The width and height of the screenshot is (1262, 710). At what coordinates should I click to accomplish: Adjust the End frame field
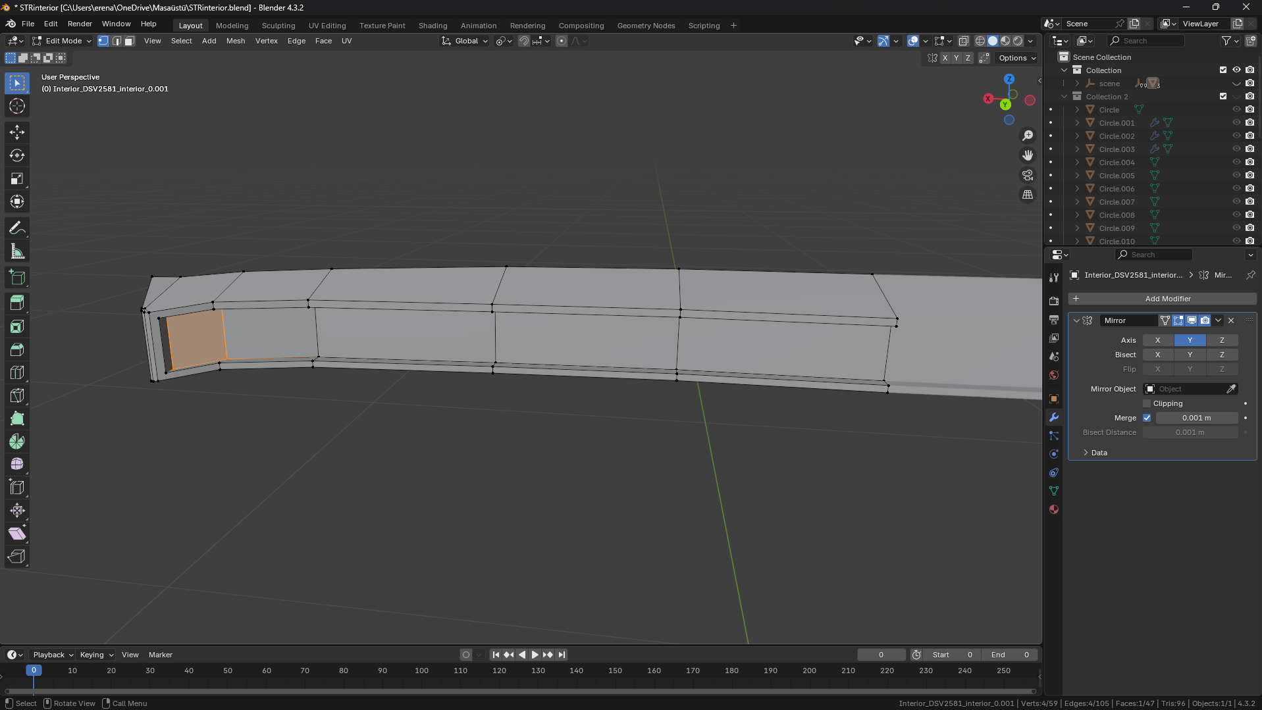[1009, 655]
